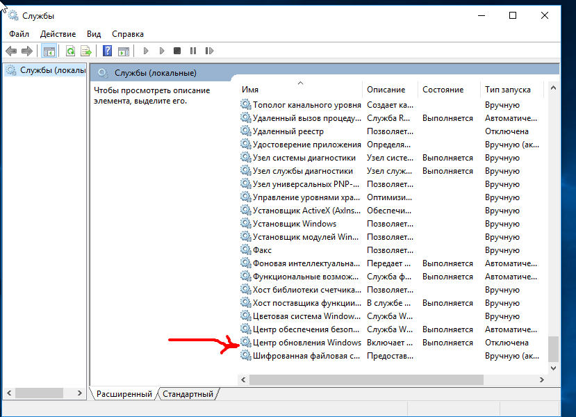
Task: Click the Export list toolbar icon
Action: (86, 51)
